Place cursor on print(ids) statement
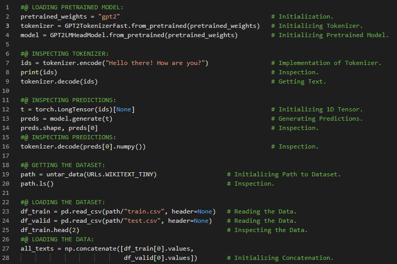 (39, 73)
